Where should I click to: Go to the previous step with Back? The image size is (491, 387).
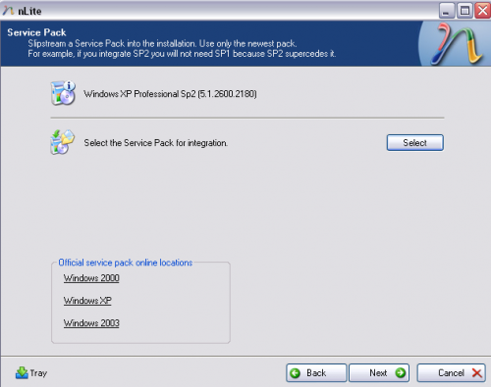(x=316, y=372)
